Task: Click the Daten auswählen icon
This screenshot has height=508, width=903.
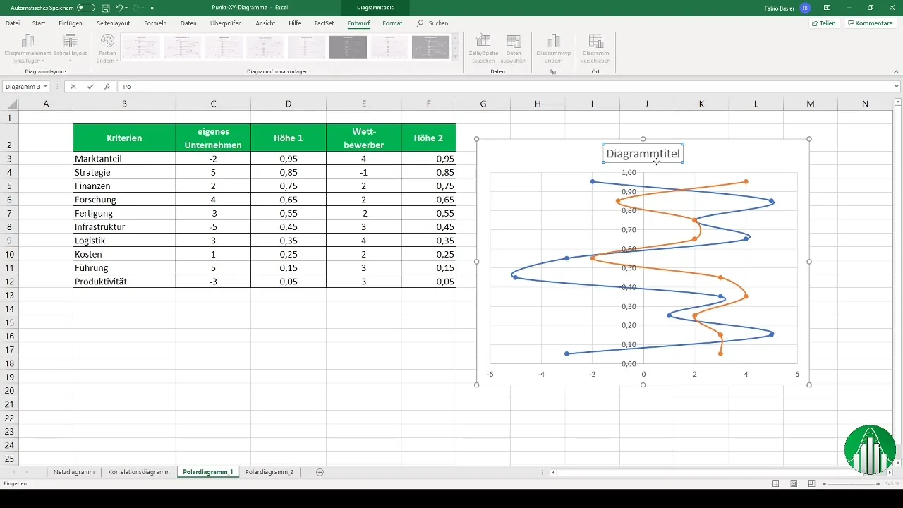Action: pyautogui.click(x=514, y=40)
